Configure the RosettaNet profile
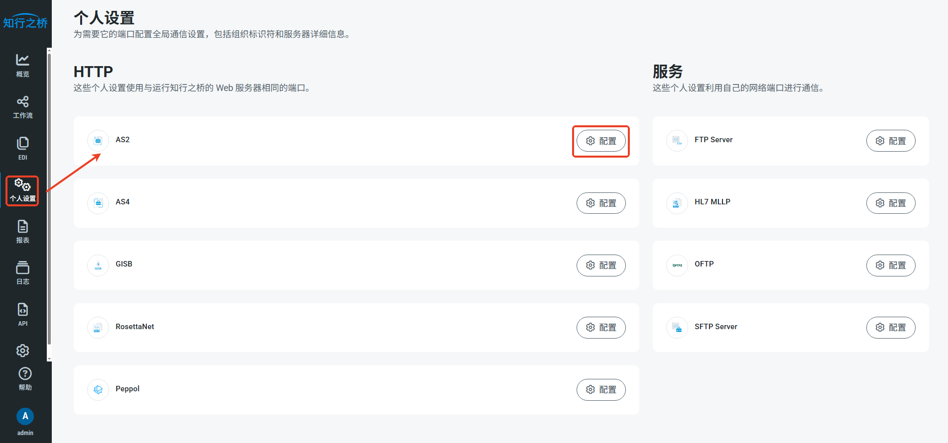948x443 pixels. point(601,328)
